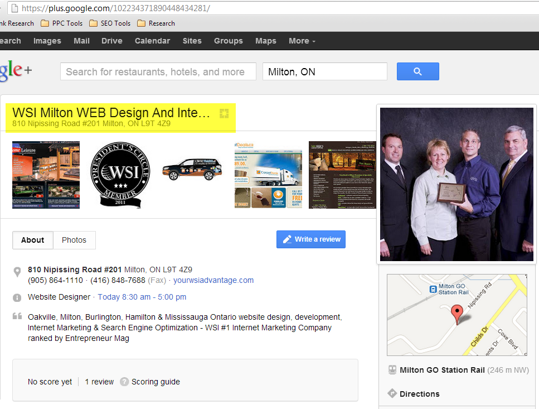Image resolution: width=539 pixels, height=409 pixels.
Task: Click the expand icon beside business title
Action: coord(224,113)
